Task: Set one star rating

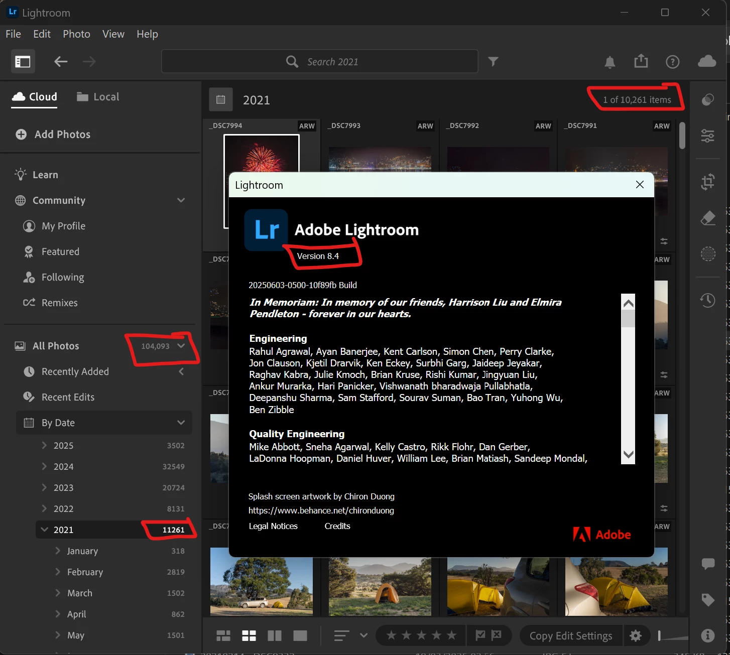Action: [x=392, y=635]
